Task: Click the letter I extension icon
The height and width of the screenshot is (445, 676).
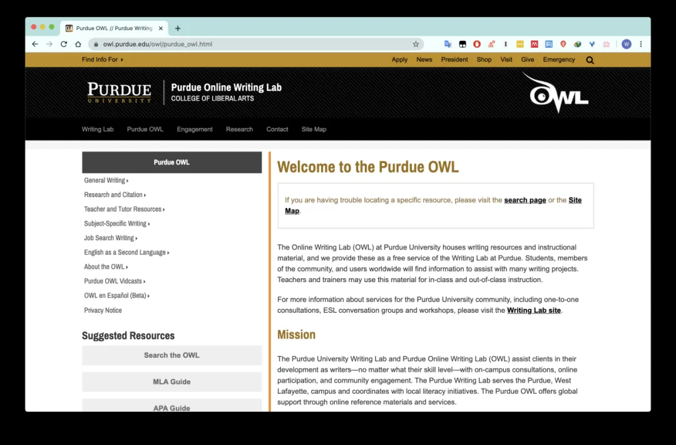Action: (506, 44)
